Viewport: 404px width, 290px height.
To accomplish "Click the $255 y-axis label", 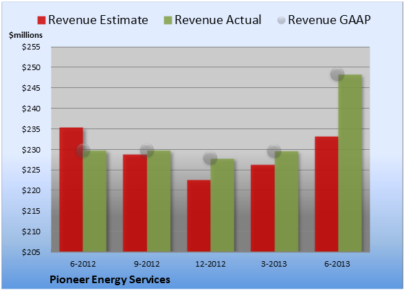I will [31, 47].
